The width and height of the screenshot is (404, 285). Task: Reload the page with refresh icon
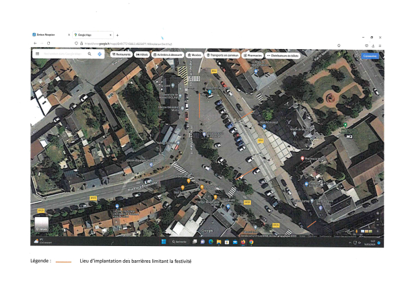click(48, 43)
